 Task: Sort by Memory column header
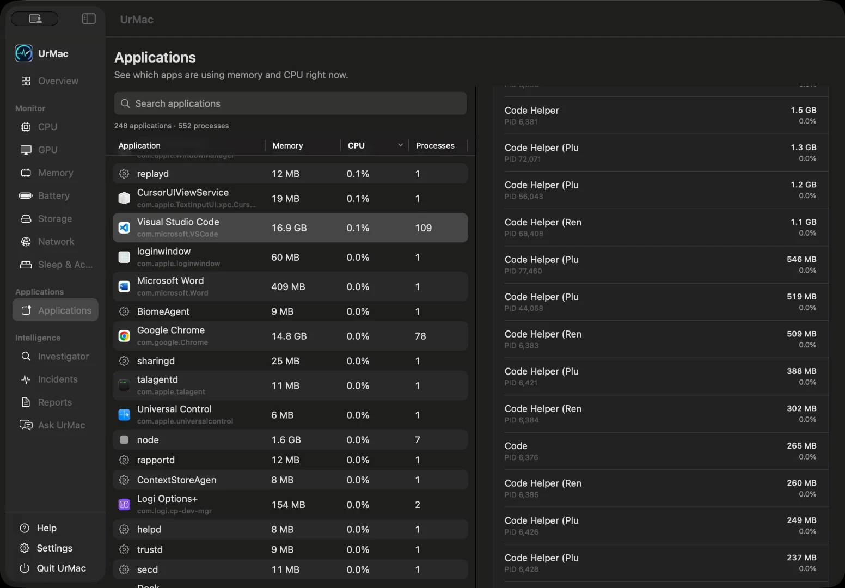coord(287,145)
